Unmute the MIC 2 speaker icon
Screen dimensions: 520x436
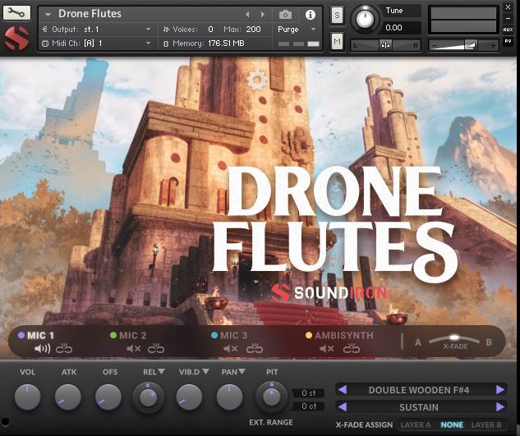[134, 349]
